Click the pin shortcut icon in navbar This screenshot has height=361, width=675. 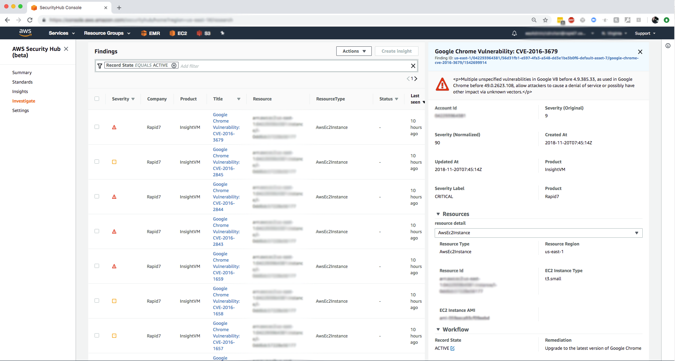222,33
